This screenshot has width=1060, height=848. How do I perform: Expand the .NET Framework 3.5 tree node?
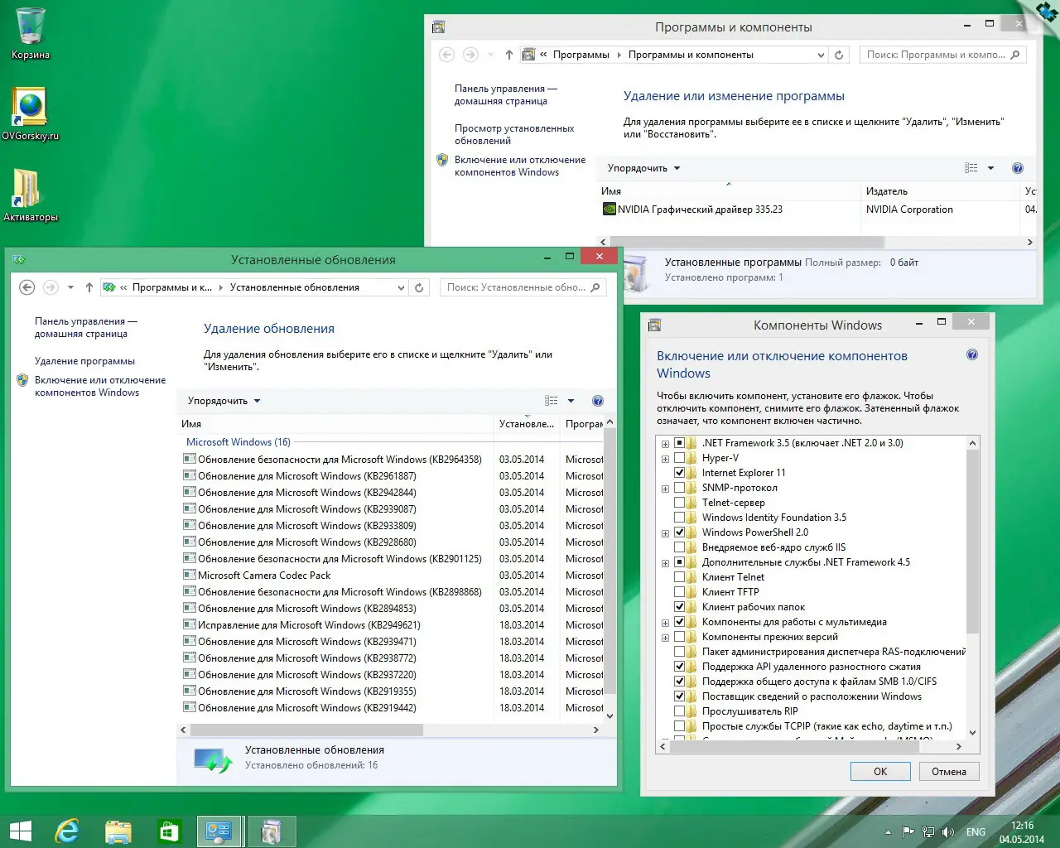coord(665,443)
